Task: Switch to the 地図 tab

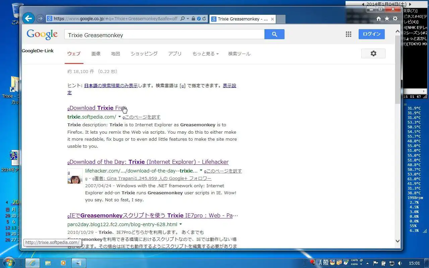Action: 116,54
